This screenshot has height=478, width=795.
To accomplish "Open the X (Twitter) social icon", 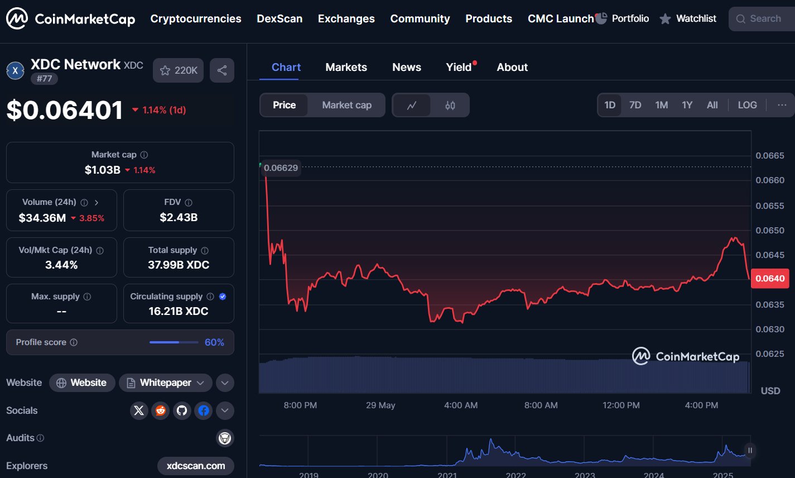I will pyautogui.click(x=139, y=410).
